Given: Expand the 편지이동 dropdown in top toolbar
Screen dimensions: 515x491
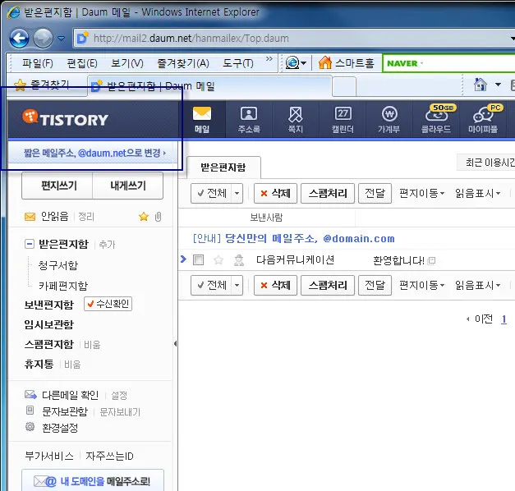Looking at the screenshot, I should tap(421, 194).
